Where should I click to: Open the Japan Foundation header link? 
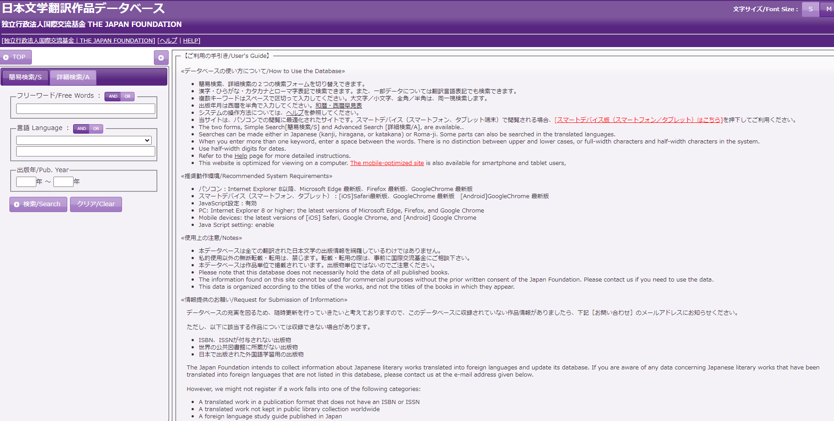[x=79, y=41]
